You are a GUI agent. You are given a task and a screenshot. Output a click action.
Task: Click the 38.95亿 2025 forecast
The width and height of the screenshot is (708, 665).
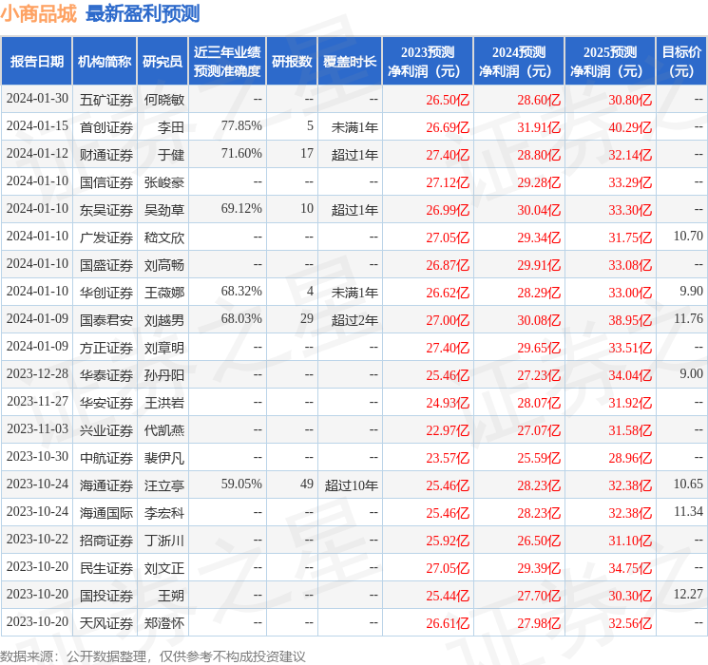pos(630,320)
